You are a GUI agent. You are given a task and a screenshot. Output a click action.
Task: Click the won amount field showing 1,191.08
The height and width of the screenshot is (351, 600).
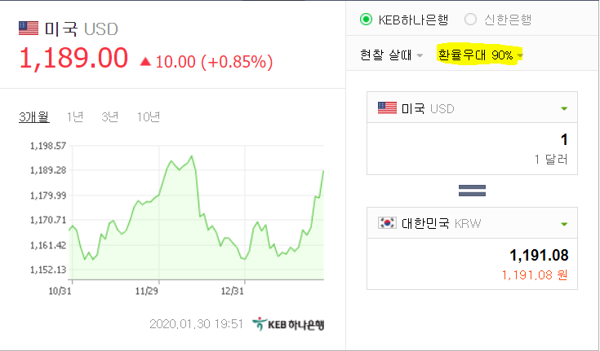472,264
